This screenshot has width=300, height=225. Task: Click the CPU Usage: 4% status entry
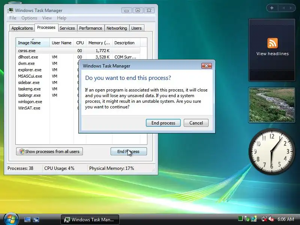[59, 168]
